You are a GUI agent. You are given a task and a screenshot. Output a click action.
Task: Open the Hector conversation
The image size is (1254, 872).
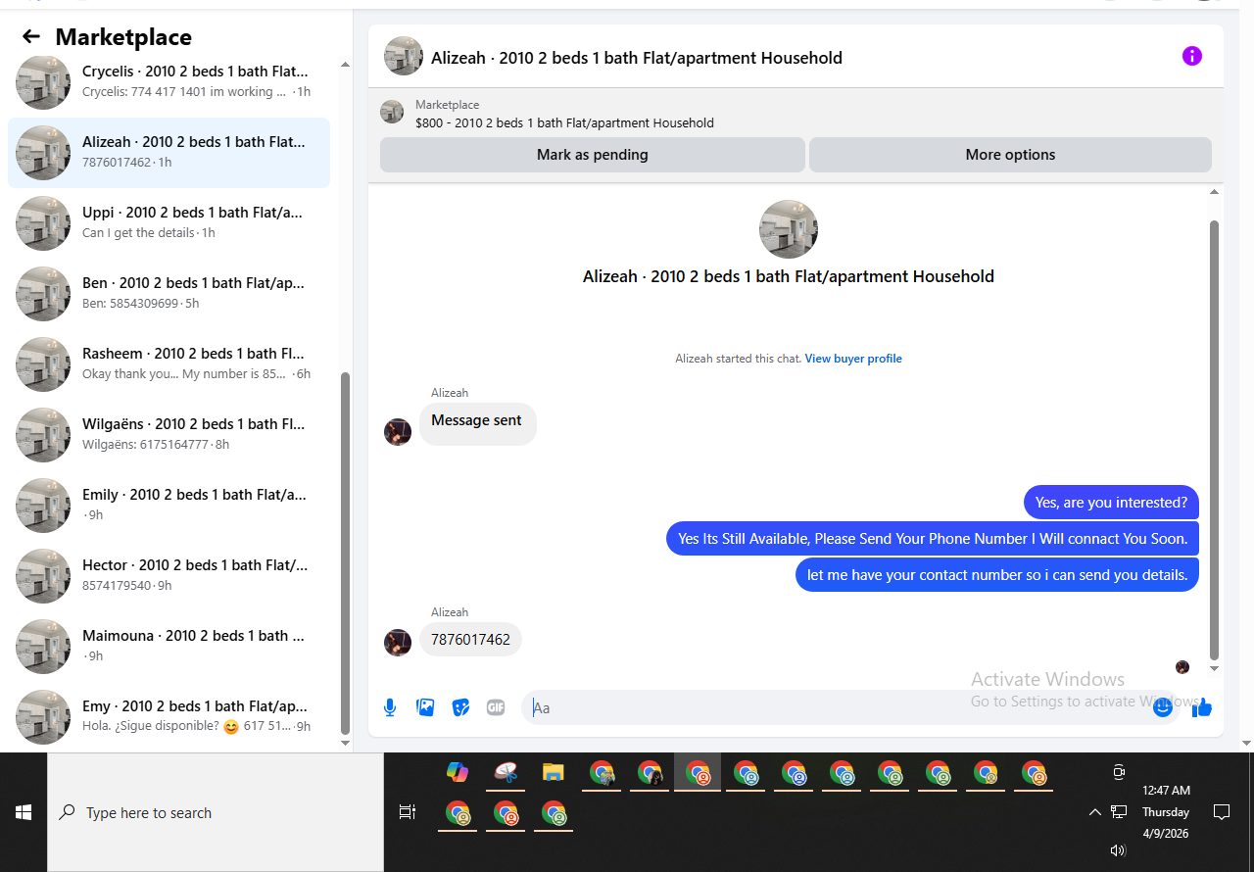pos(169,576)
